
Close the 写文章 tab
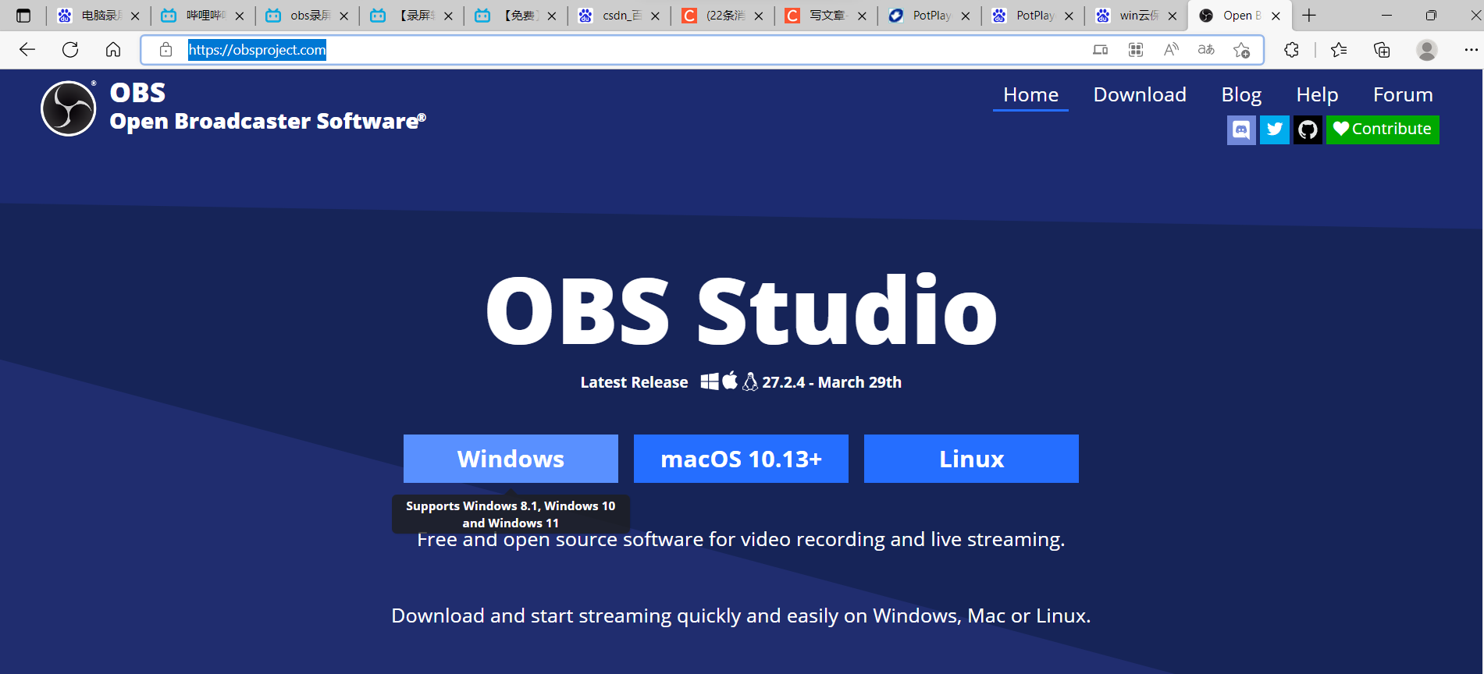(x=862, y=16)
